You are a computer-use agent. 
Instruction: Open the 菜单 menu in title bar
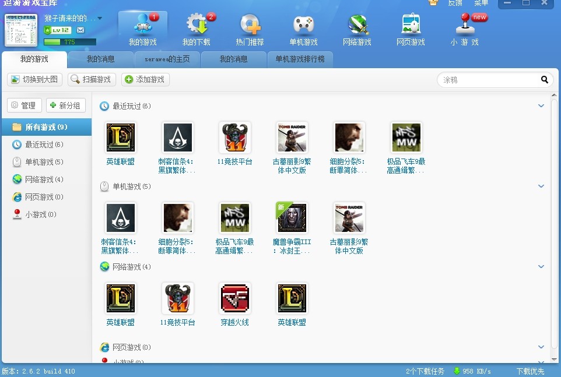click(x=481, y=3)
